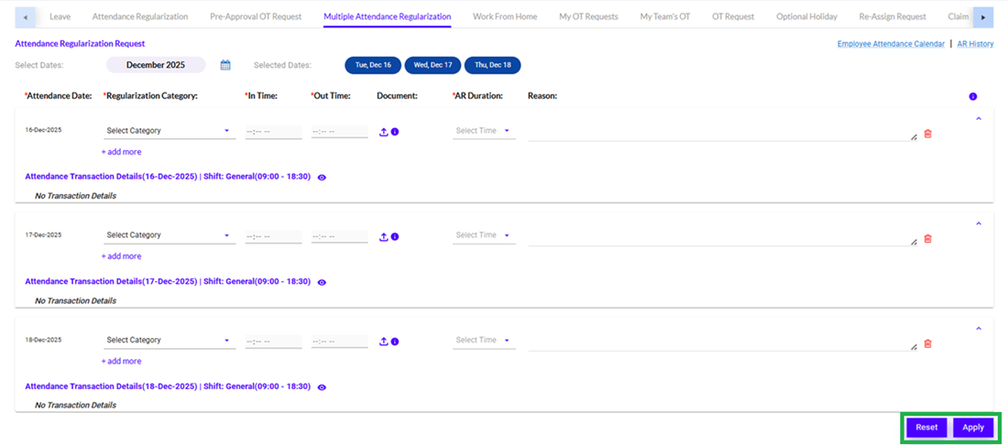Open AR Duration Select Time for 17-Dec-2025
The height and width of the screenshot is (445, 1008).
484,235
